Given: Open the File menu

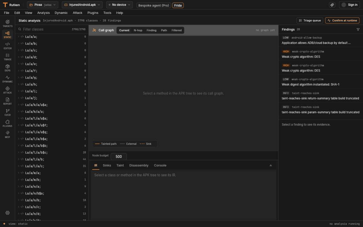Looking at the screenshot, I should coord(7,13).
